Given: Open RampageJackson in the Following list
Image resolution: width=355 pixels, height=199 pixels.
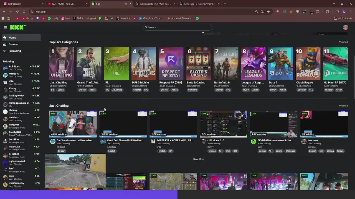Looking at the screenshot, I should (21, 104).
